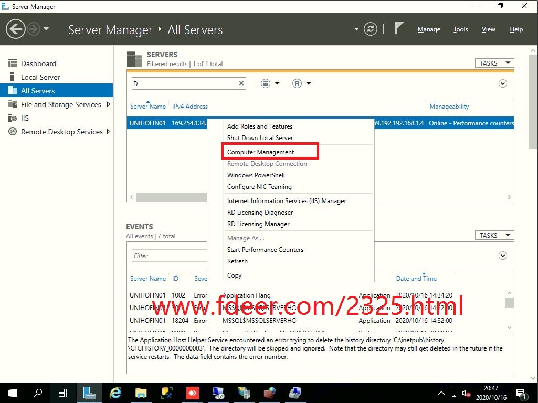Click the servers list scroll-right arrow
The image size is (538, 403).
[509, 197]
